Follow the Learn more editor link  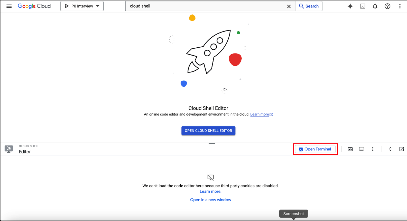260,114
